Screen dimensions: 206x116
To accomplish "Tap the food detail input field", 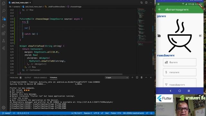I will point(180,83).
